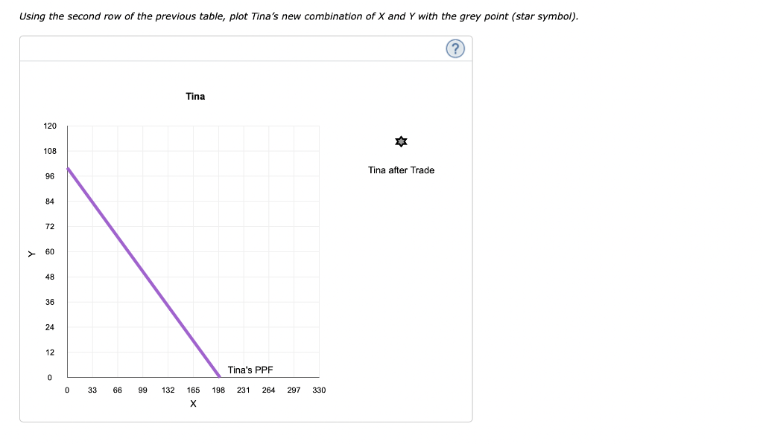Click the Tina after Trade legend label

point(401,170)
